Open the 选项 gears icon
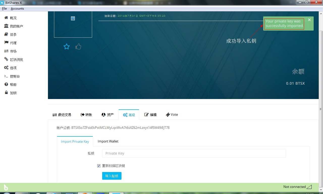Screen dimensions: 323x194 click(x=6, y=68)
